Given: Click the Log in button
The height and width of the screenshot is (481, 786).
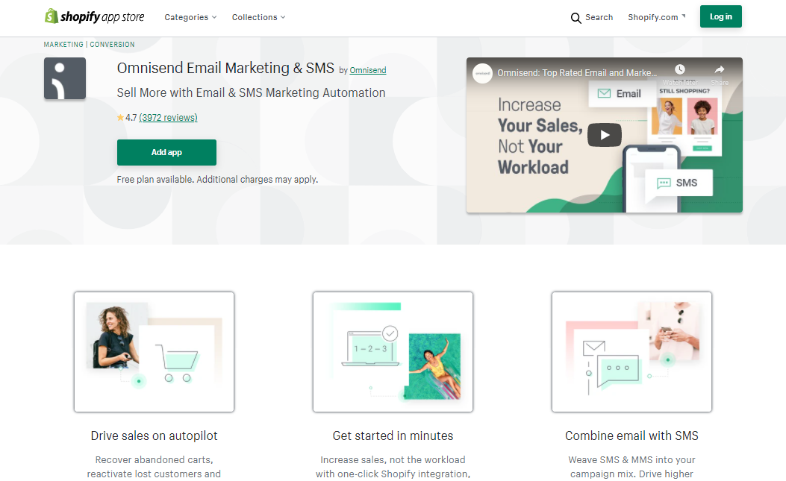Looking at the screenshot, I should click(x=721, y=16).
